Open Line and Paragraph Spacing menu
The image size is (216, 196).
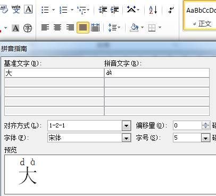pos(114,28)
